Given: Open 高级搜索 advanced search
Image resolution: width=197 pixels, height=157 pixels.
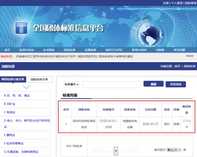Looking at the screenshot, I should (x=176, y=84).
